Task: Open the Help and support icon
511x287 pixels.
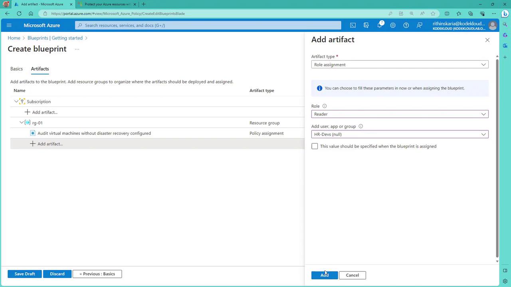Action: (406, 25)
